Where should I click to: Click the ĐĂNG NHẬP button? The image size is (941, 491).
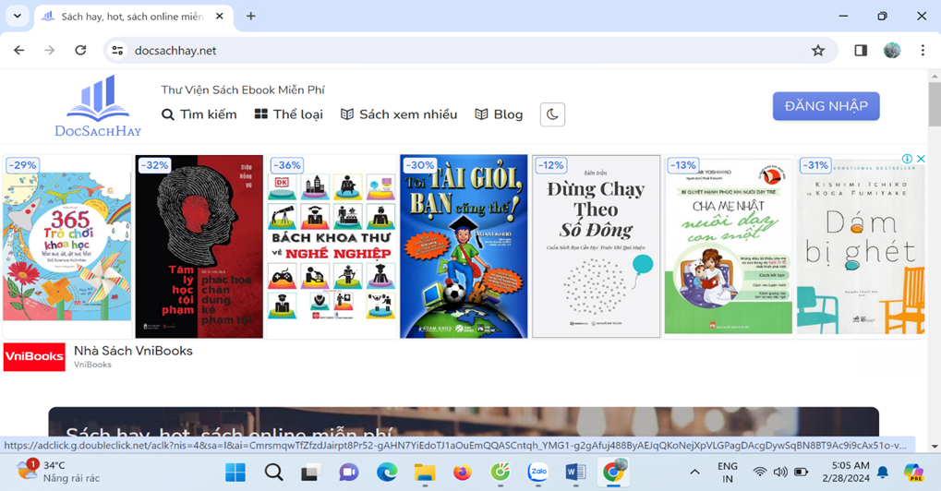pos(826,106)
